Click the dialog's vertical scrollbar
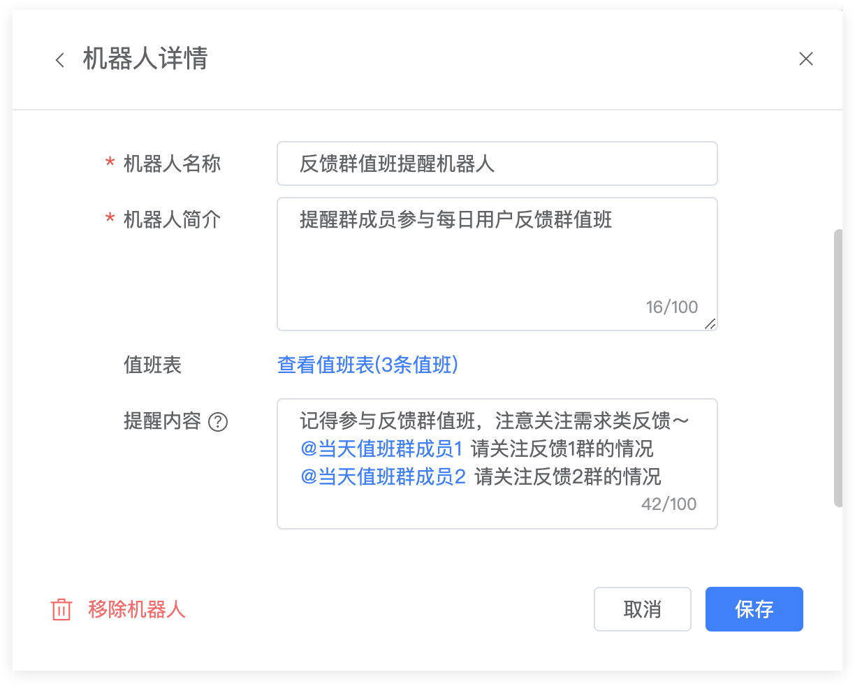The image size is (855, 686). pyautogui.click(x=838, y=367)
